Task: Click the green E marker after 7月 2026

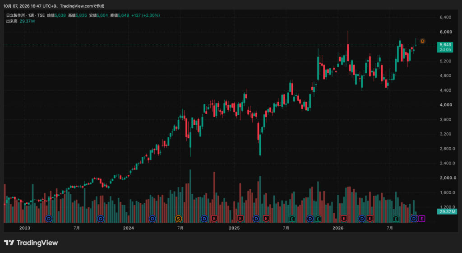Action: tap(396, 219)
